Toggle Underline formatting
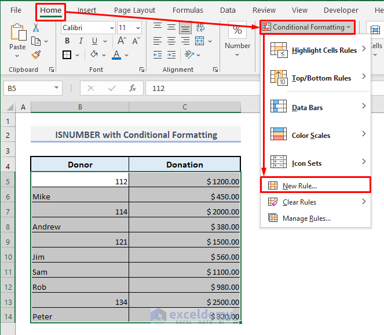This screenshot has height=335, width=384. (94, 41)
